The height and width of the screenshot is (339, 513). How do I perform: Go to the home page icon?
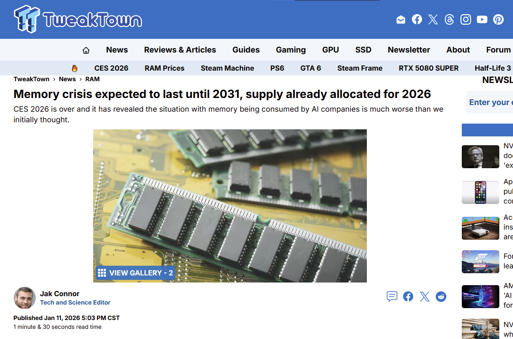pyautogui.click(x=86, y=50)
